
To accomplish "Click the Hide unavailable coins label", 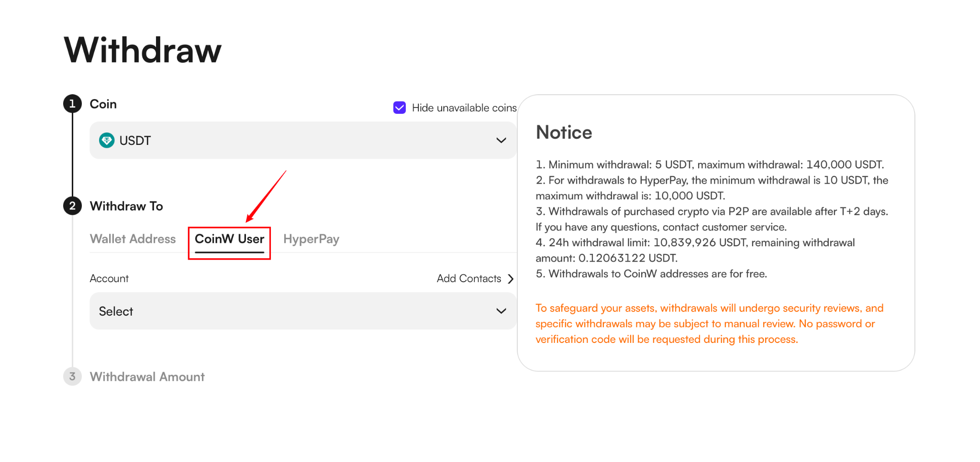I will point(464,108).
